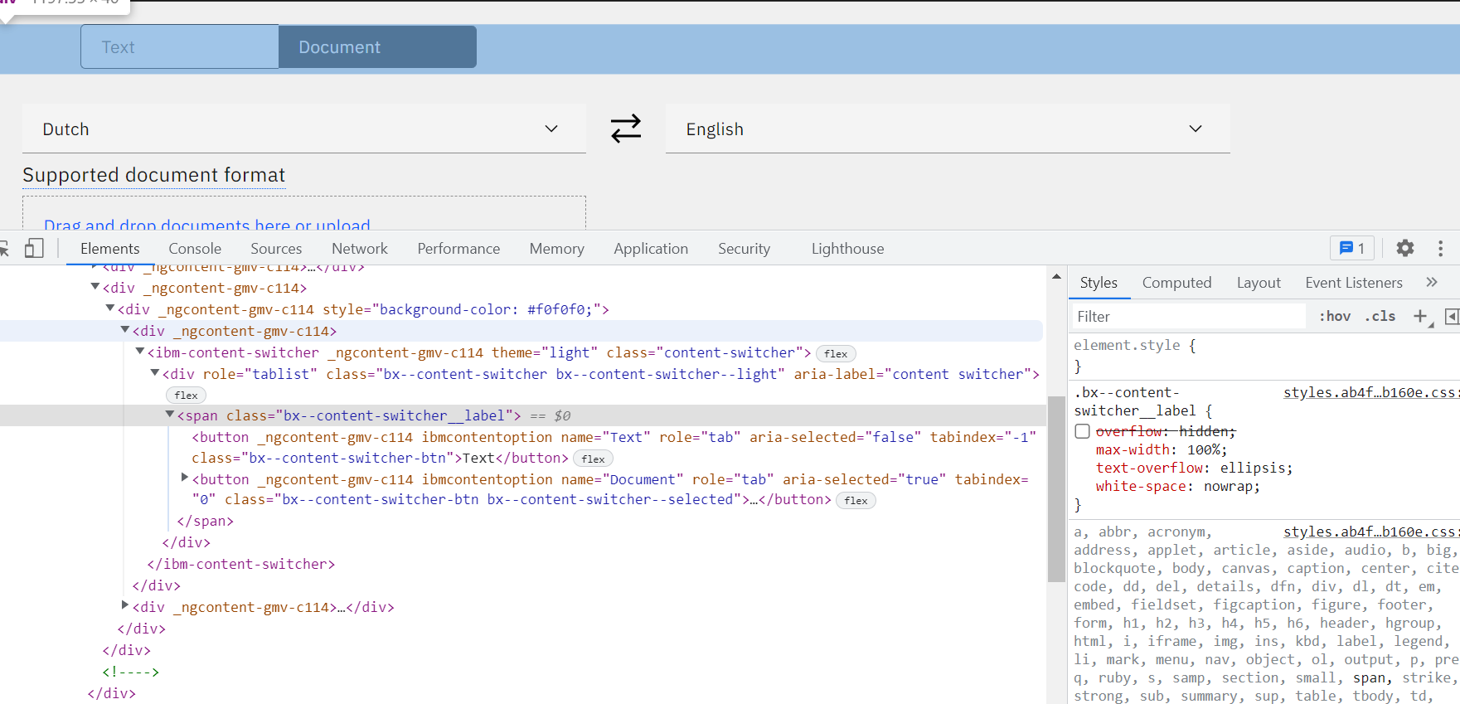
Task: Enable the overflow: hidden property checkbox
Action: [1082, 431]
